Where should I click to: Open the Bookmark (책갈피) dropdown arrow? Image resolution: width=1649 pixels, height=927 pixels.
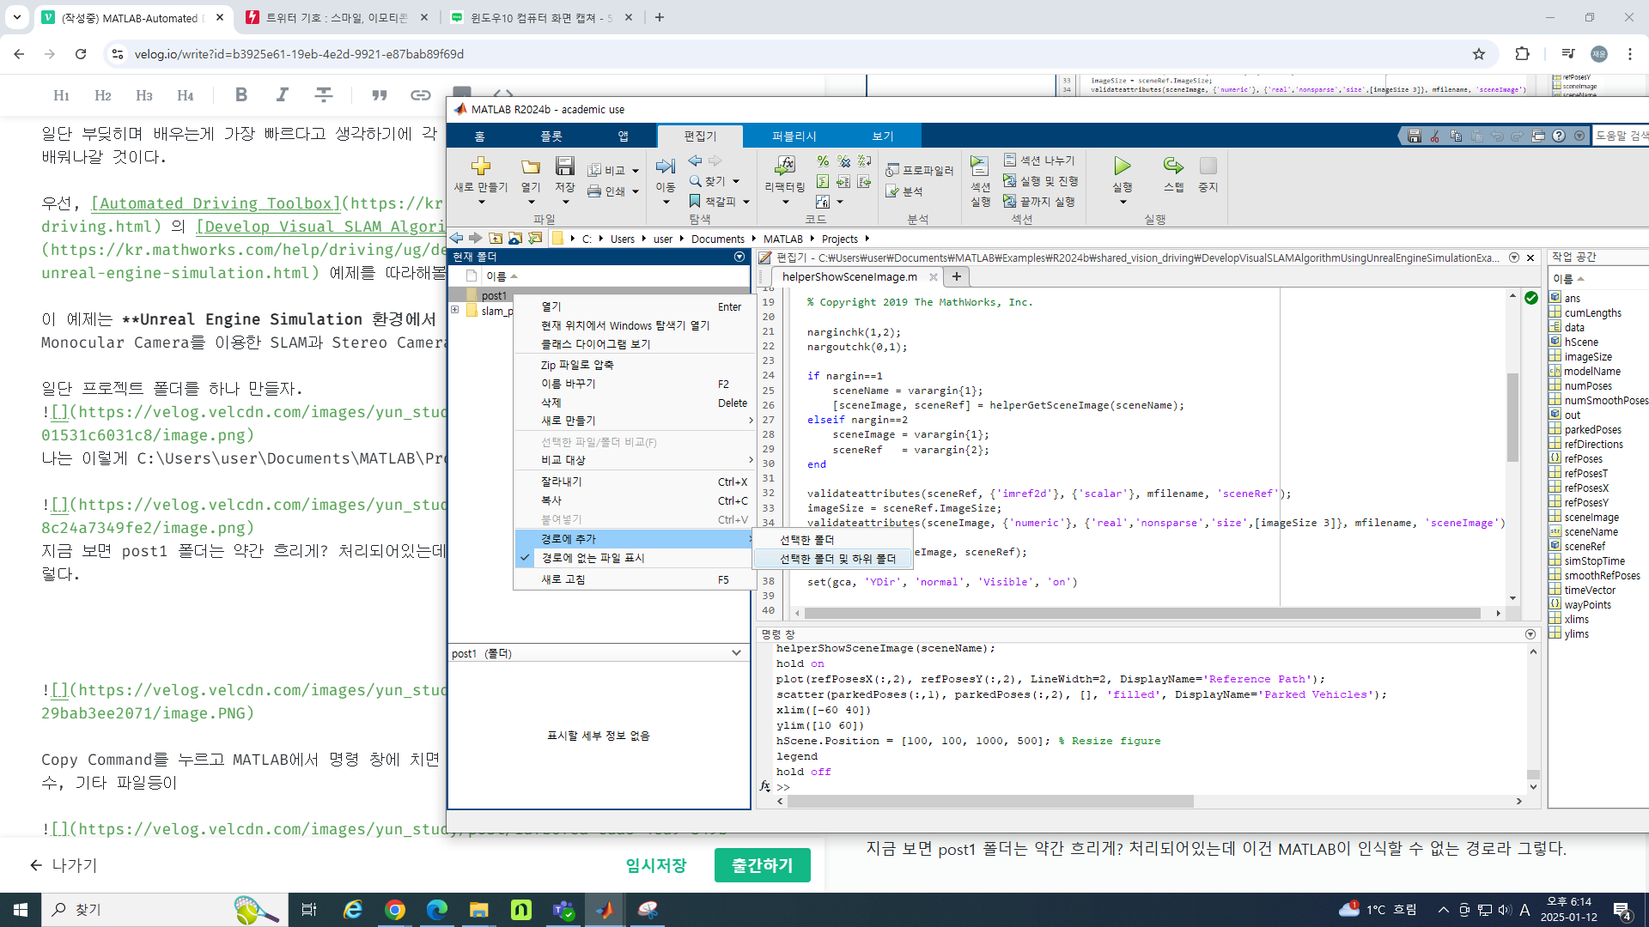(x=746, y=202)
